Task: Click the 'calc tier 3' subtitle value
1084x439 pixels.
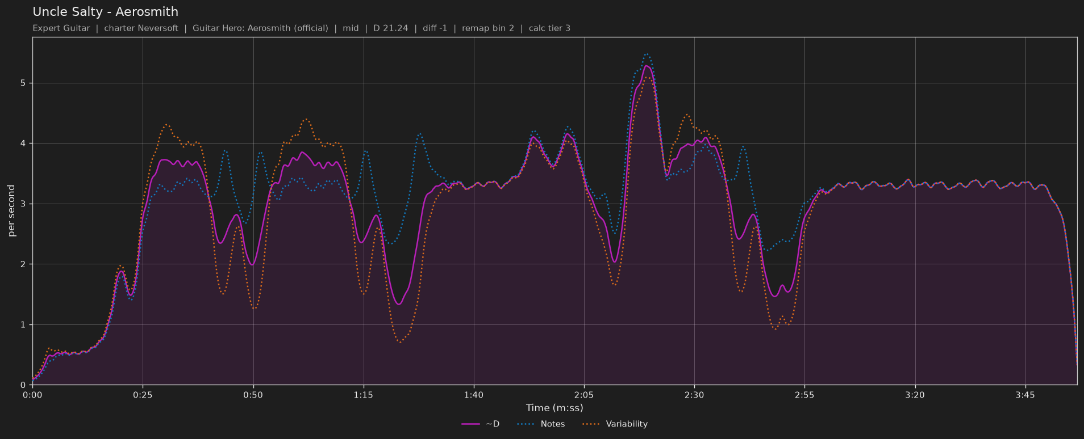Action: (549, 28)
